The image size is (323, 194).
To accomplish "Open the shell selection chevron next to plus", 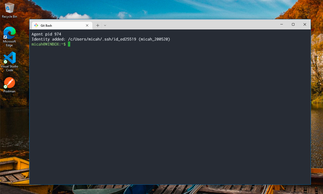I will click(105, 25).
